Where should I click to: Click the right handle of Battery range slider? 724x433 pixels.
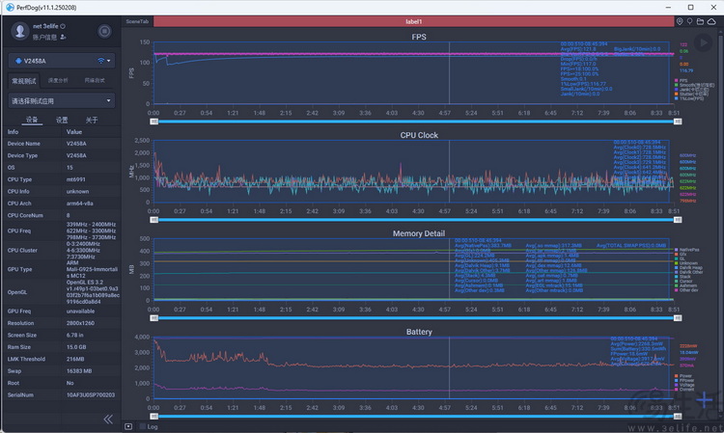(x=678, y=417)
